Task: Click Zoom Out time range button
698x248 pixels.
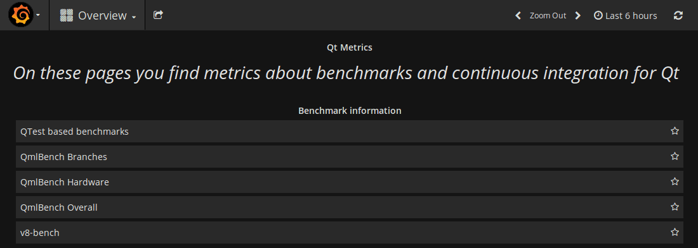Action: click(548, 16)
